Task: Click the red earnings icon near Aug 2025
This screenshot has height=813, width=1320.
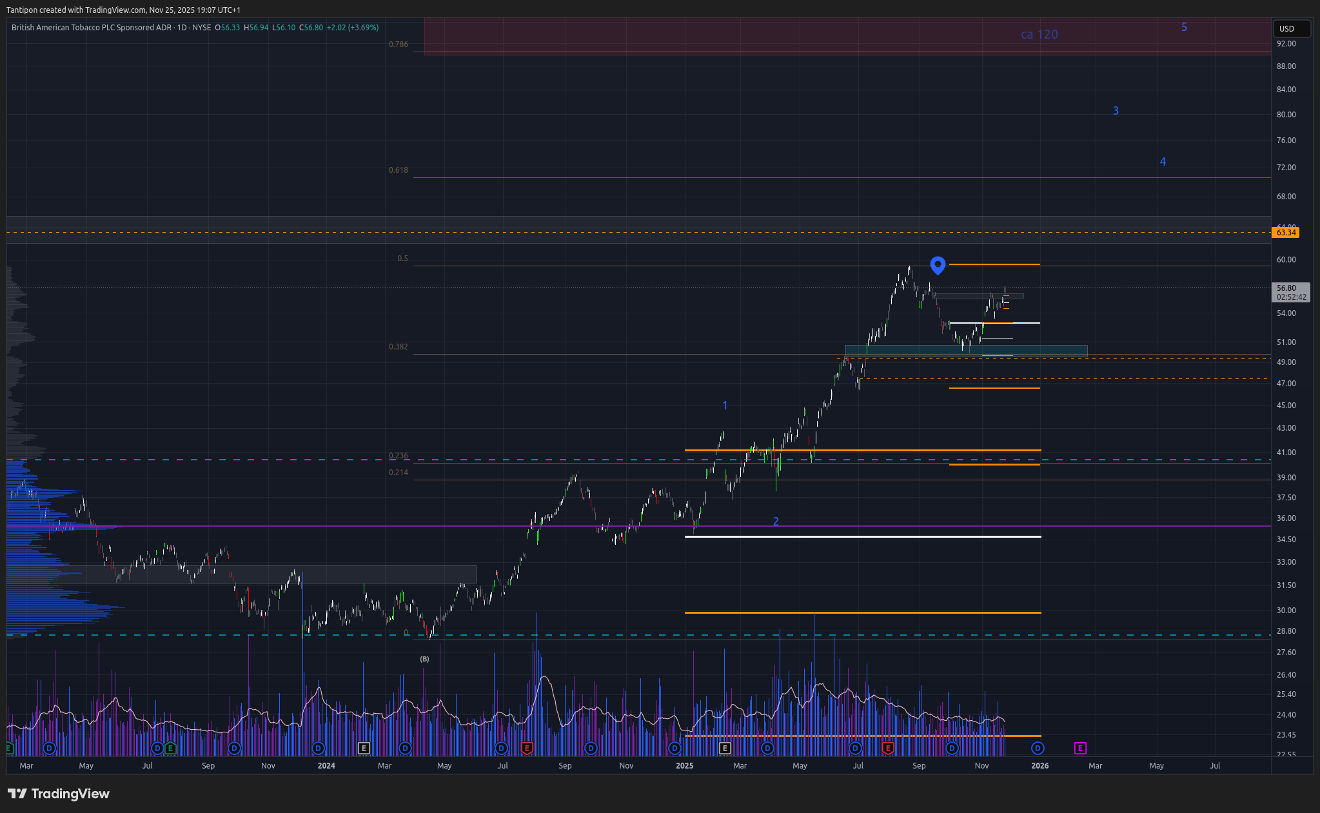Action: (x=888, y=748)
